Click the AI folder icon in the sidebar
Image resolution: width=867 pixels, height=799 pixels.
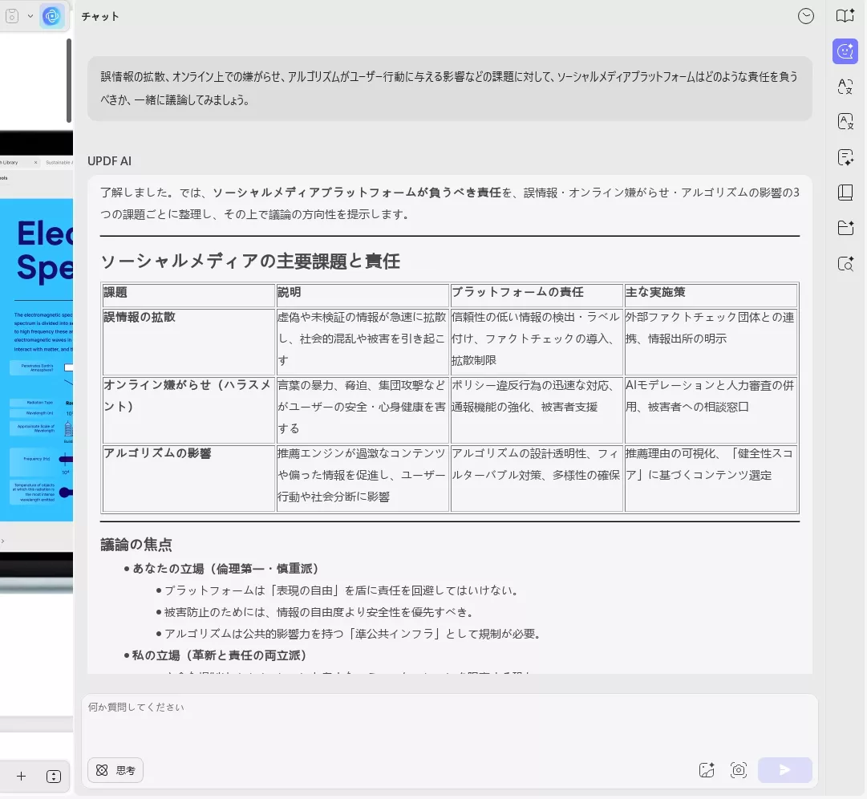coord(845,228)
